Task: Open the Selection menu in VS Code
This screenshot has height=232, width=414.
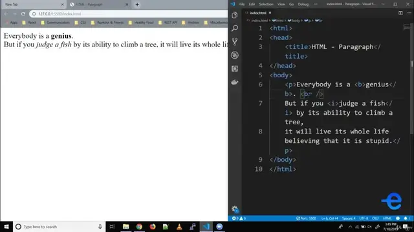Action: point(266,5)
